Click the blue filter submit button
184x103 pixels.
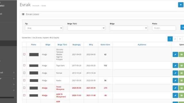coord(182,27)
